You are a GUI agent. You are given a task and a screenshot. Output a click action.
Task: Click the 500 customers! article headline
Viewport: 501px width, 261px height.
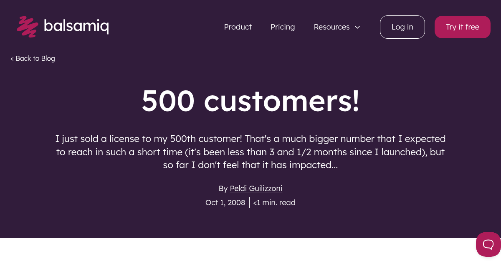click(x=250, y=100)
